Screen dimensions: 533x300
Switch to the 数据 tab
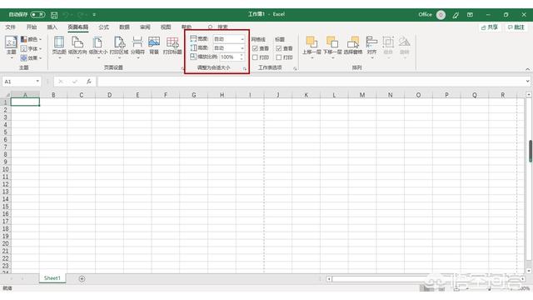[124, 27]
